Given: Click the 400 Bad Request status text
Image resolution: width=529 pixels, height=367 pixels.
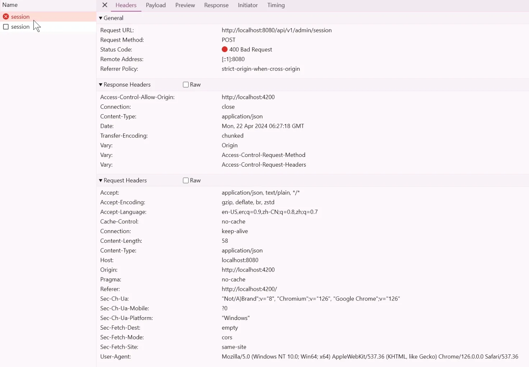Looking at the screenshot, I should tap(251, 50).
